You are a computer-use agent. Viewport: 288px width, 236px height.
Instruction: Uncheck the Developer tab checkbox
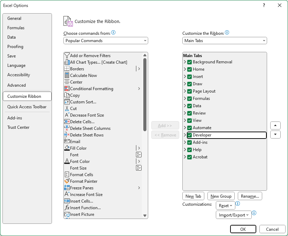tap(190, 135)
